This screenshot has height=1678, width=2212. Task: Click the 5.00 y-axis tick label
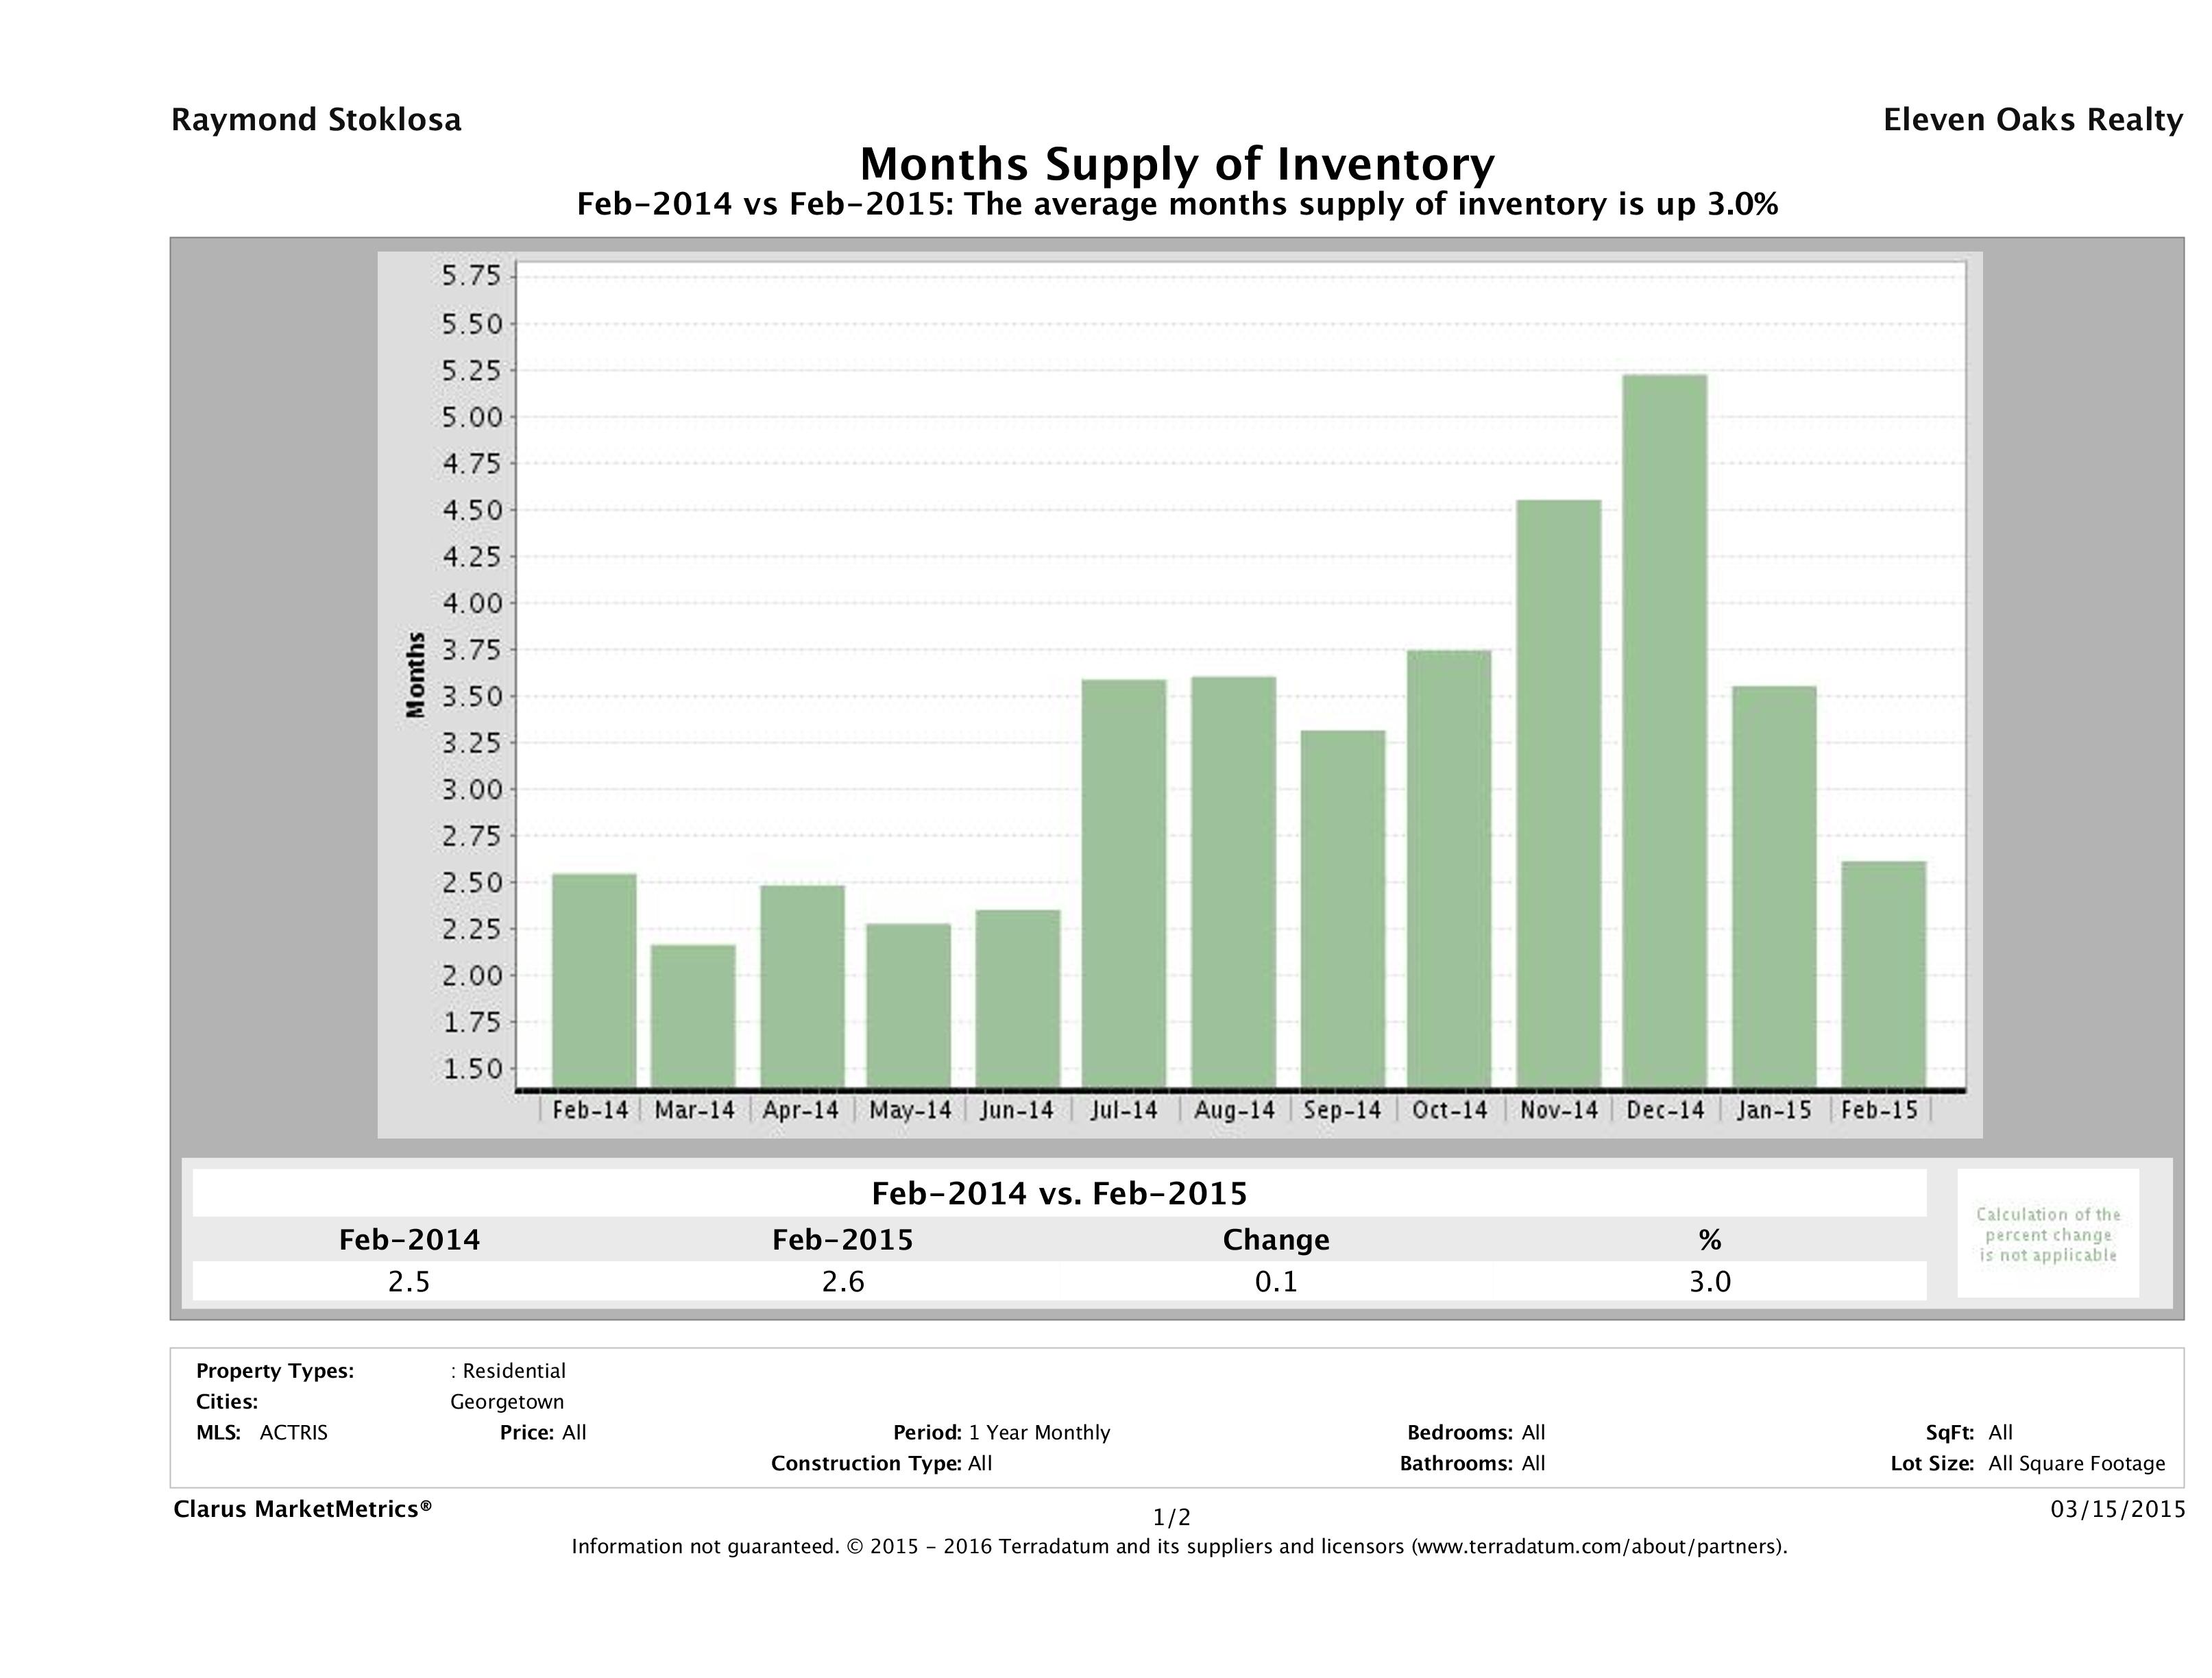click(x=472, y=417)
